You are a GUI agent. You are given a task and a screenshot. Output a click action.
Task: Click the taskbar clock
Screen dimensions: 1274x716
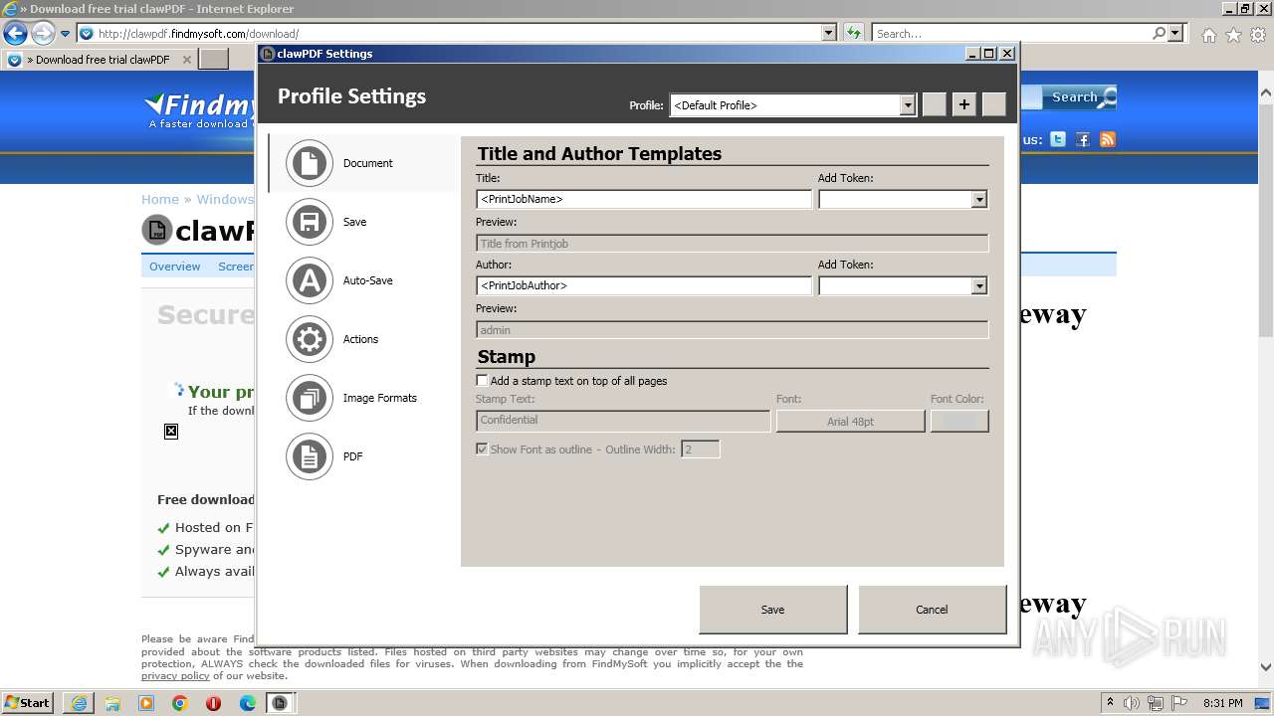coord(1222,703)
